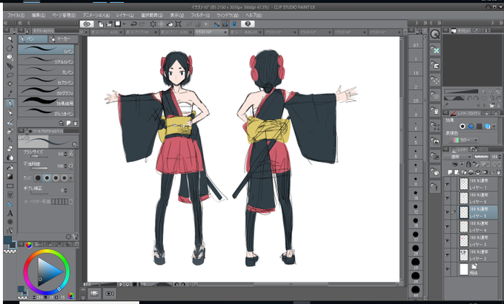Click the opacity 100 stepper arrows
504x304 pixels.
pyautogui.click(x=66, y=166)
